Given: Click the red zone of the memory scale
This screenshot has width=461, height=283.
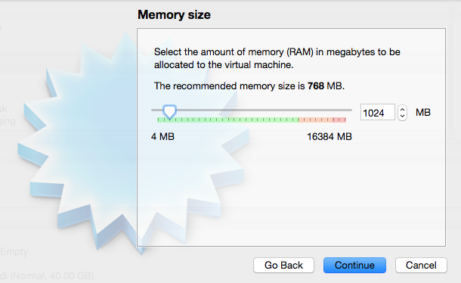Looking at the screenshot, I should (339, 120).
